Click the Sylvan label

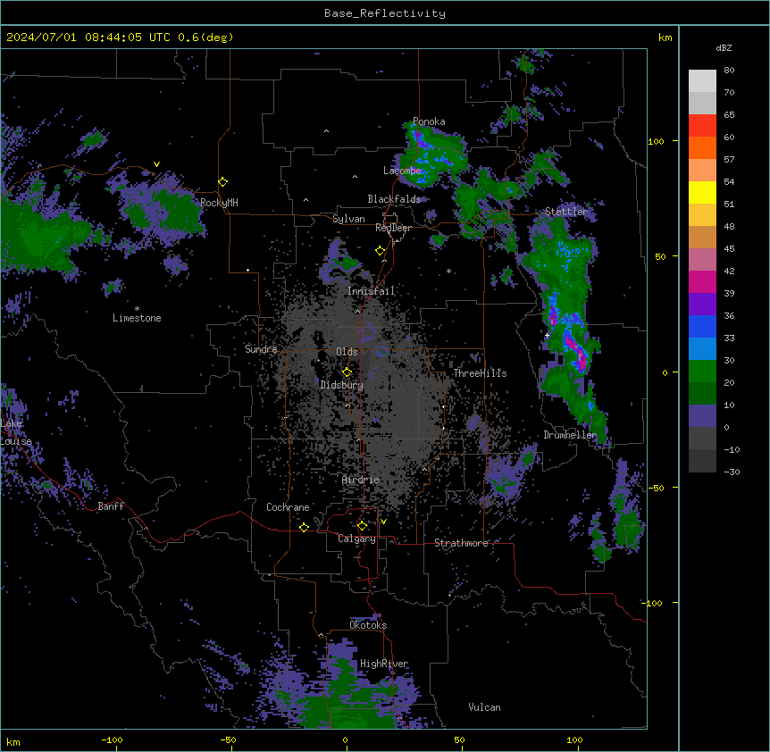tap(348, 219)
